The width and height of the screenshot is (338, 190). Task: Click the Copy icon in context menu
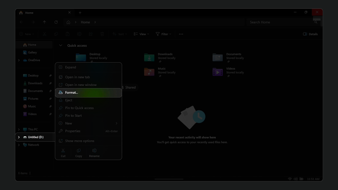tap(79, 153)
